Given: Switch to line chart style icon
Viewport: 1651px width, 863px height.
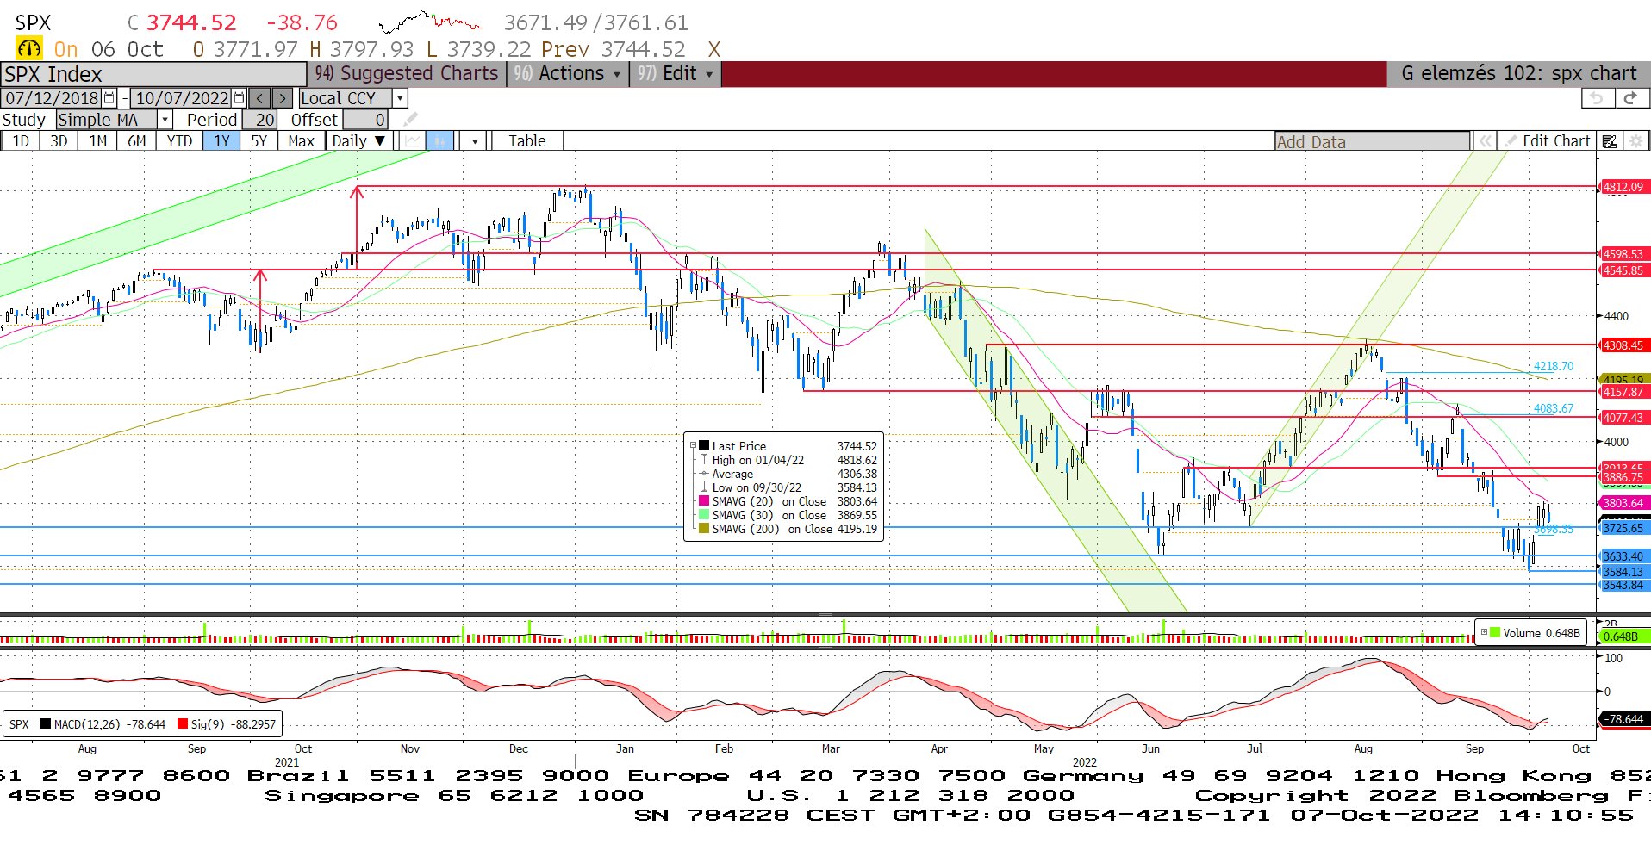Looking at the screenshot, I should 414,141.
